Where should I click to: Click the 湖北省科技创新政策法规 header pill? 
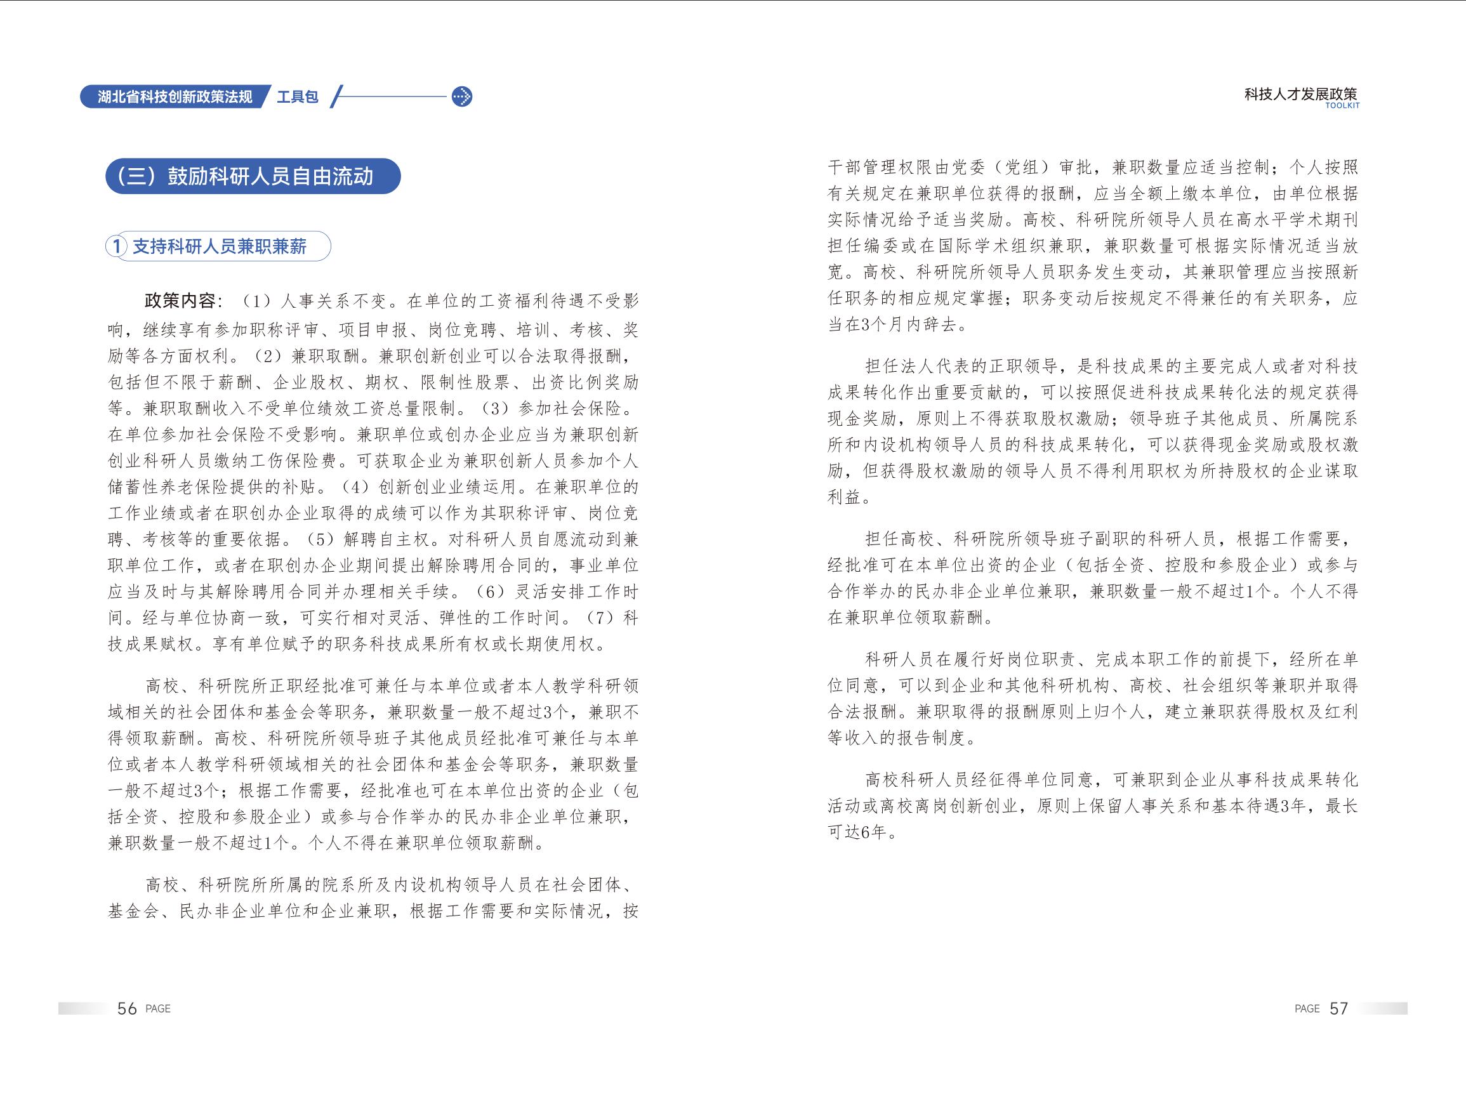(175, 96)
